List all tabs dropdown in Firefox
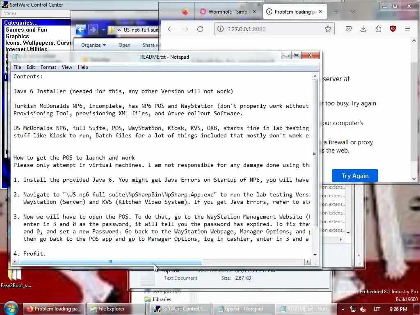Screen dimensions: 420x315 (x=353, y=11)
